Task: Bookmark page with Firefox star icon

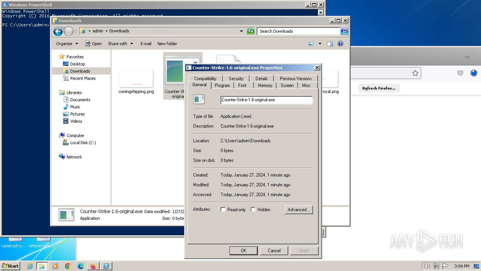Action: (x=415, y=73)
